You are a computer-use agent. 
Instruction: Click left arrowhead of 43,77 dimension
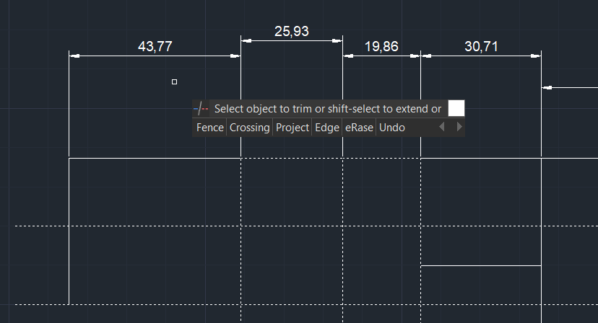coord(73,56)
